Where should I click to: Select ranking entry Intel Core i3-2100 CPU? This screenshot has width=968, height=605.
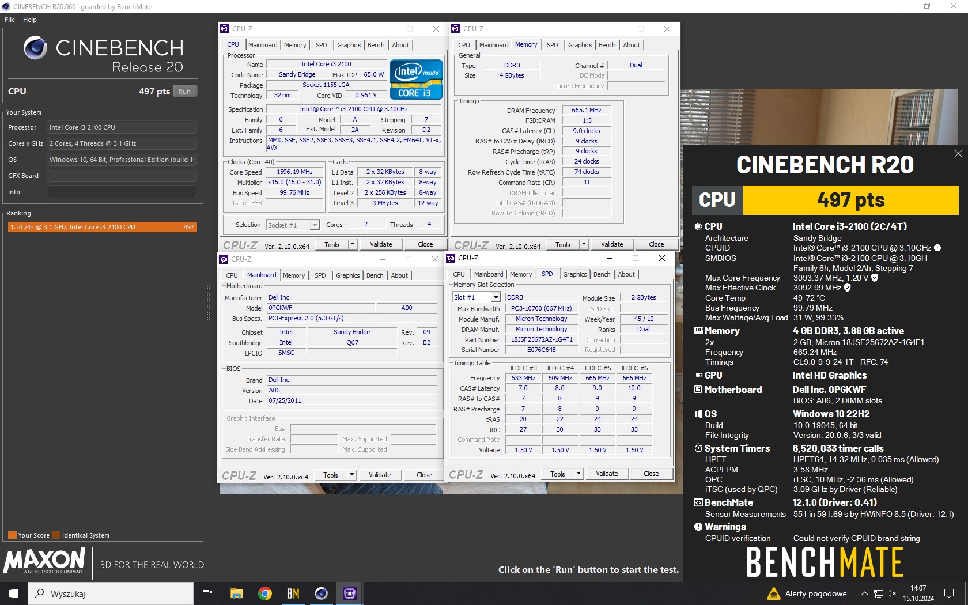pos(102,227)
